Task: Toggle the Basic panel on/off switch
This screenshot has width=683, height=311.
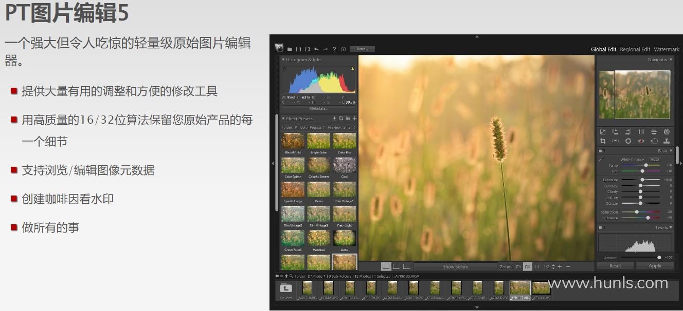Action: point(601,151)
